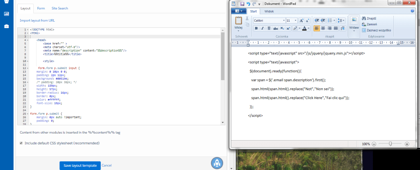The image size is (420, 170).
Task: Click the people icon atop the blue sidebar
Action: 7,1
